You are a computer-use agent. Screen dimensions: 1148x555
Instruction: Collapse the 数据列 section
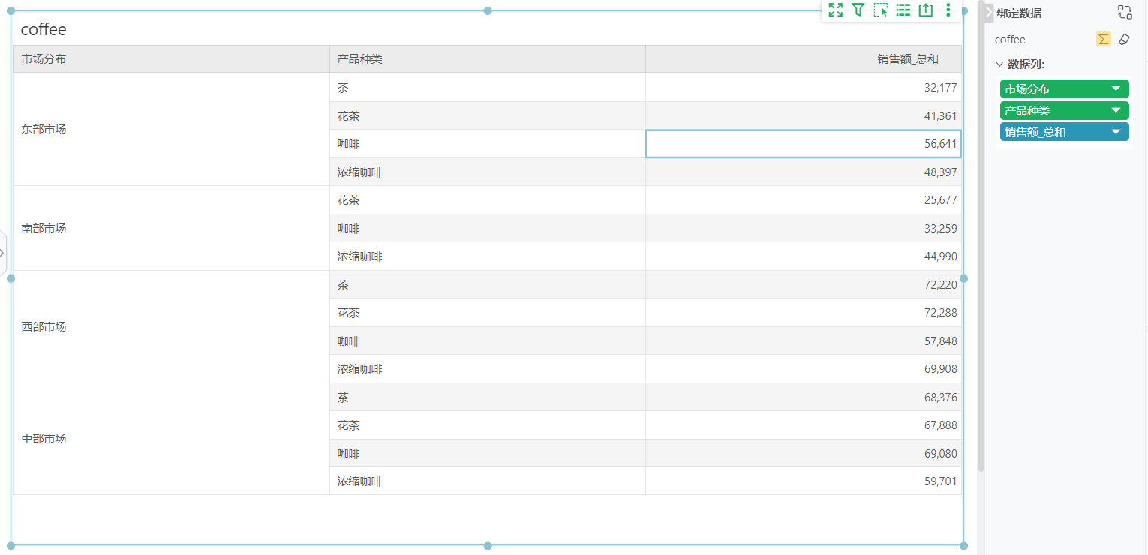999,64
